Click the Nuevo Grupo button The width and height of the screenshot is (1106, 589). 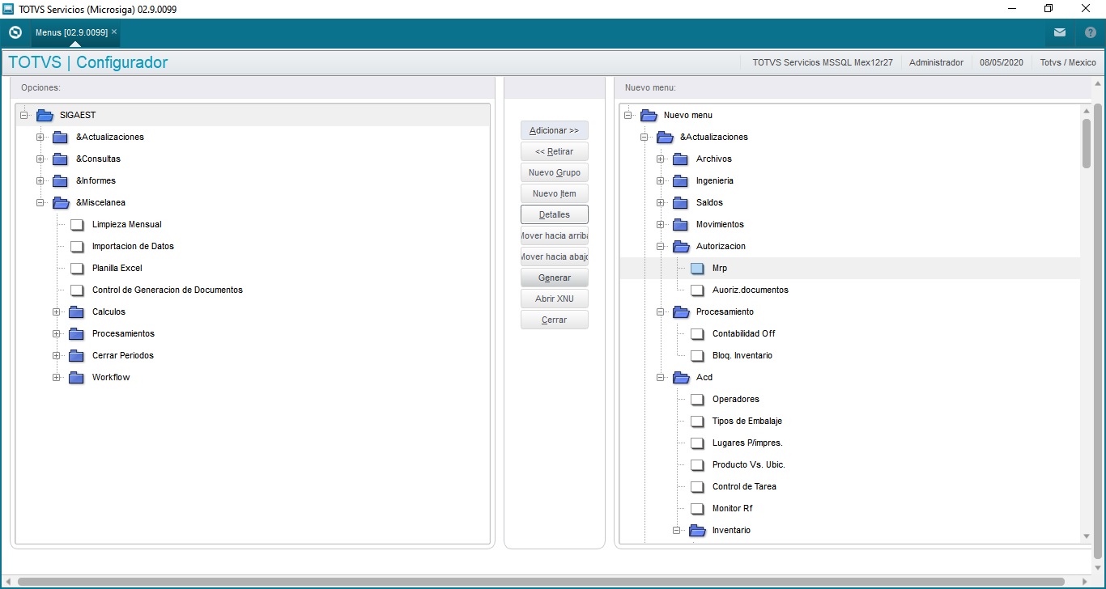(555, 172)
